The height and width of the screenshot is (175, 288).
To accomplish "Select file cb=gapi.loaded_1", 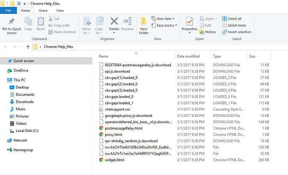I will click(119, 103).
